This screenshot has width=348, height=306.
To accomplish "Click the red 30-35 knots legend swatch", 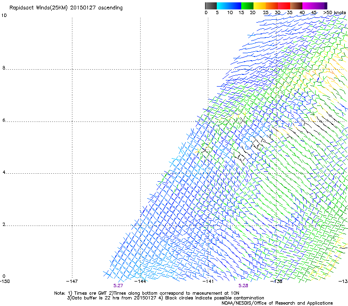I will 284,6.
